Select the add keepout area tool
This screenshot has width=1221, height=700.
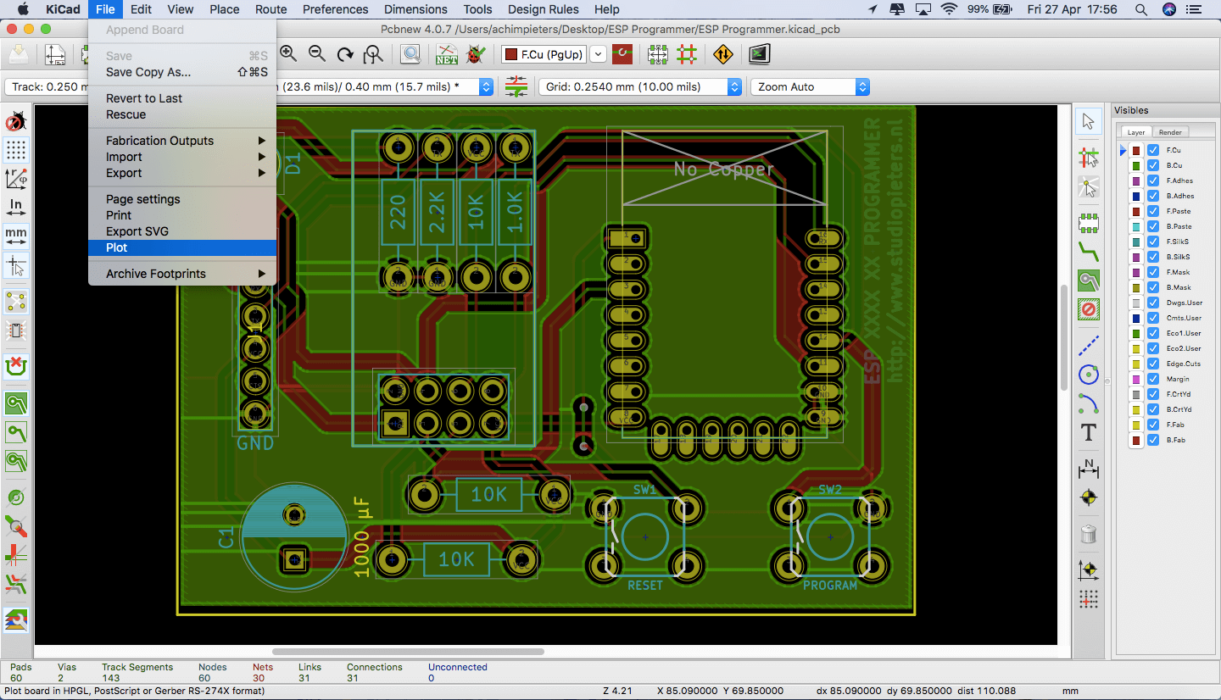click(1089, 308)
